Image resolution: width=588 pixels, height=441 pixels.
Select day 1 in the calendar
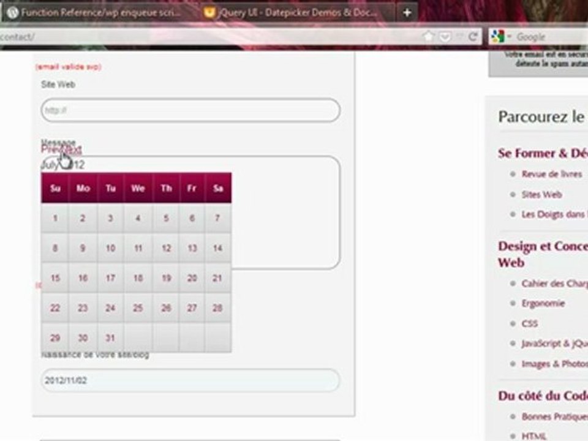(x=55, y=218)
